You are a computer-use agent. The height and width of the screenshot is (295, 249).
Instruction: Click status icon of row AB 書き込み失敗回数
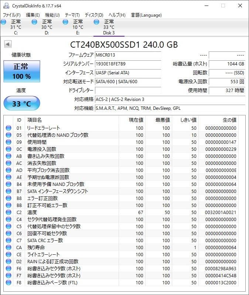pyautogui.click(x=8, y=156)
